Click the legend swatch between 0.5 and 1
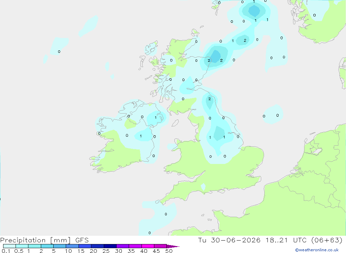This screenshot has height=253, width=346. [x=22, y=246]
